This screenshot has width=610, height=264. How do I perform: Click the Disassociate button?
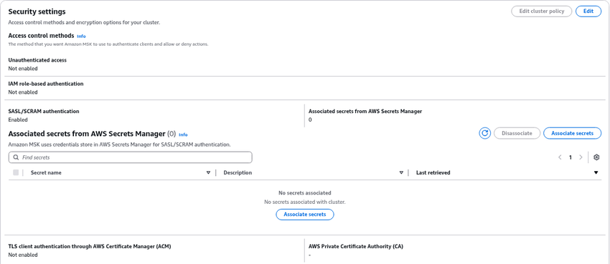point(517,133)
